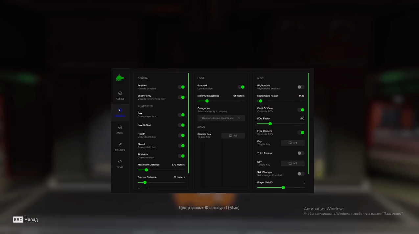
Task: Select the Visuals eye icon in sidebar
Action: (x=120, y=111)
